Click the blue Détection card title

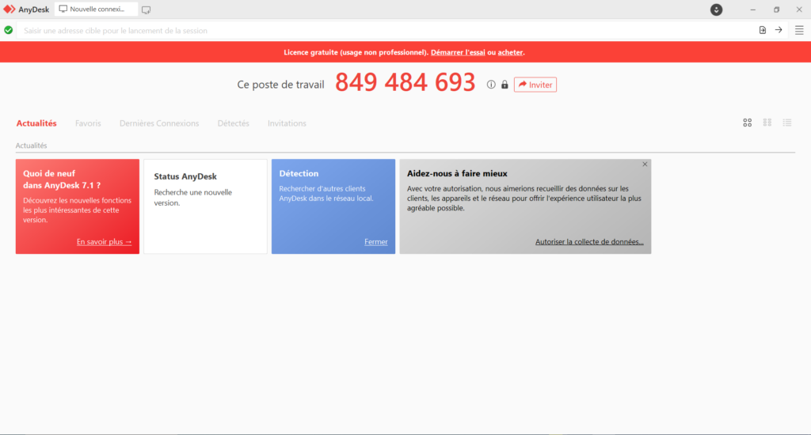299,173
